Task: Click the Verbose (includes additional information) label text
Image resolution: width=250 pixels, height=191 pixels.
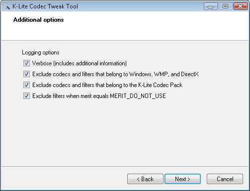Action: coord(80,63)
